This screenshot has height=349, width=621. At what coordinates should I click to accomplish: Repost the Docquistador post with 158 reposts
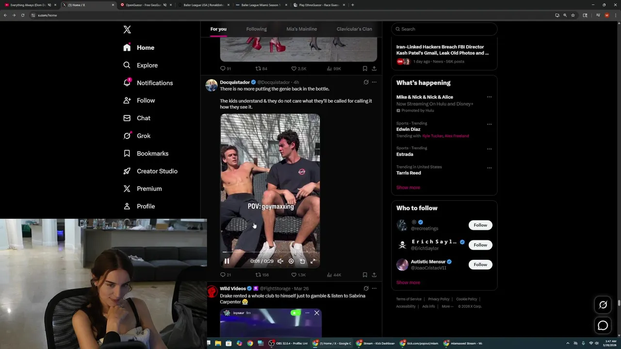[x=262, y=275]
